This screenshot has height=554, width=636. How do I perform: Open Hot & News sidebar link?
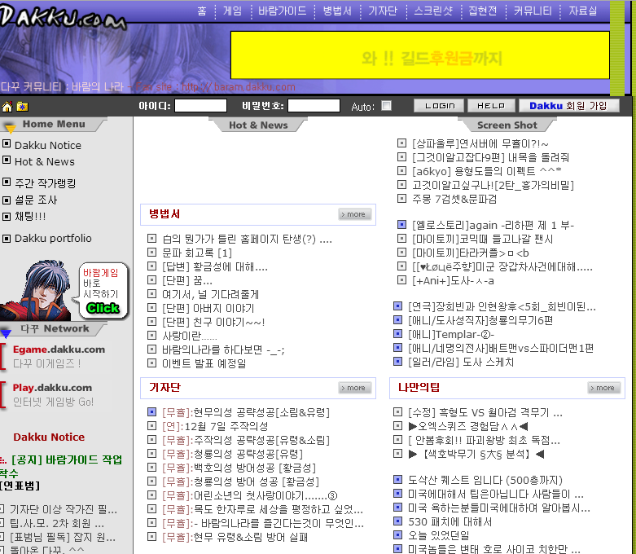click(x=45, y=161)
